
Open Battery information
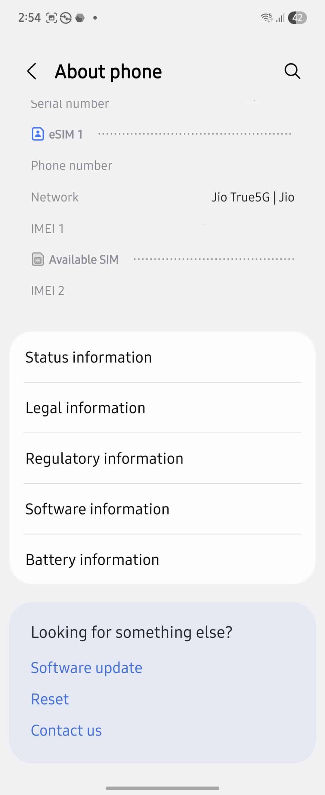(162, 560)
